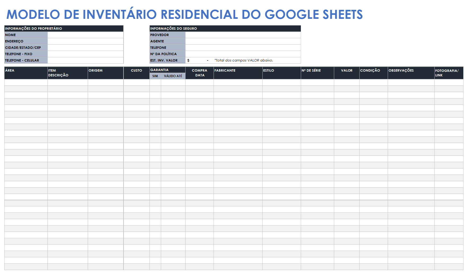Image resolution: width=468 pixels, height=274 pixels.
Task: Select the ORIGEM column header
Action: [x=106, y=73]
